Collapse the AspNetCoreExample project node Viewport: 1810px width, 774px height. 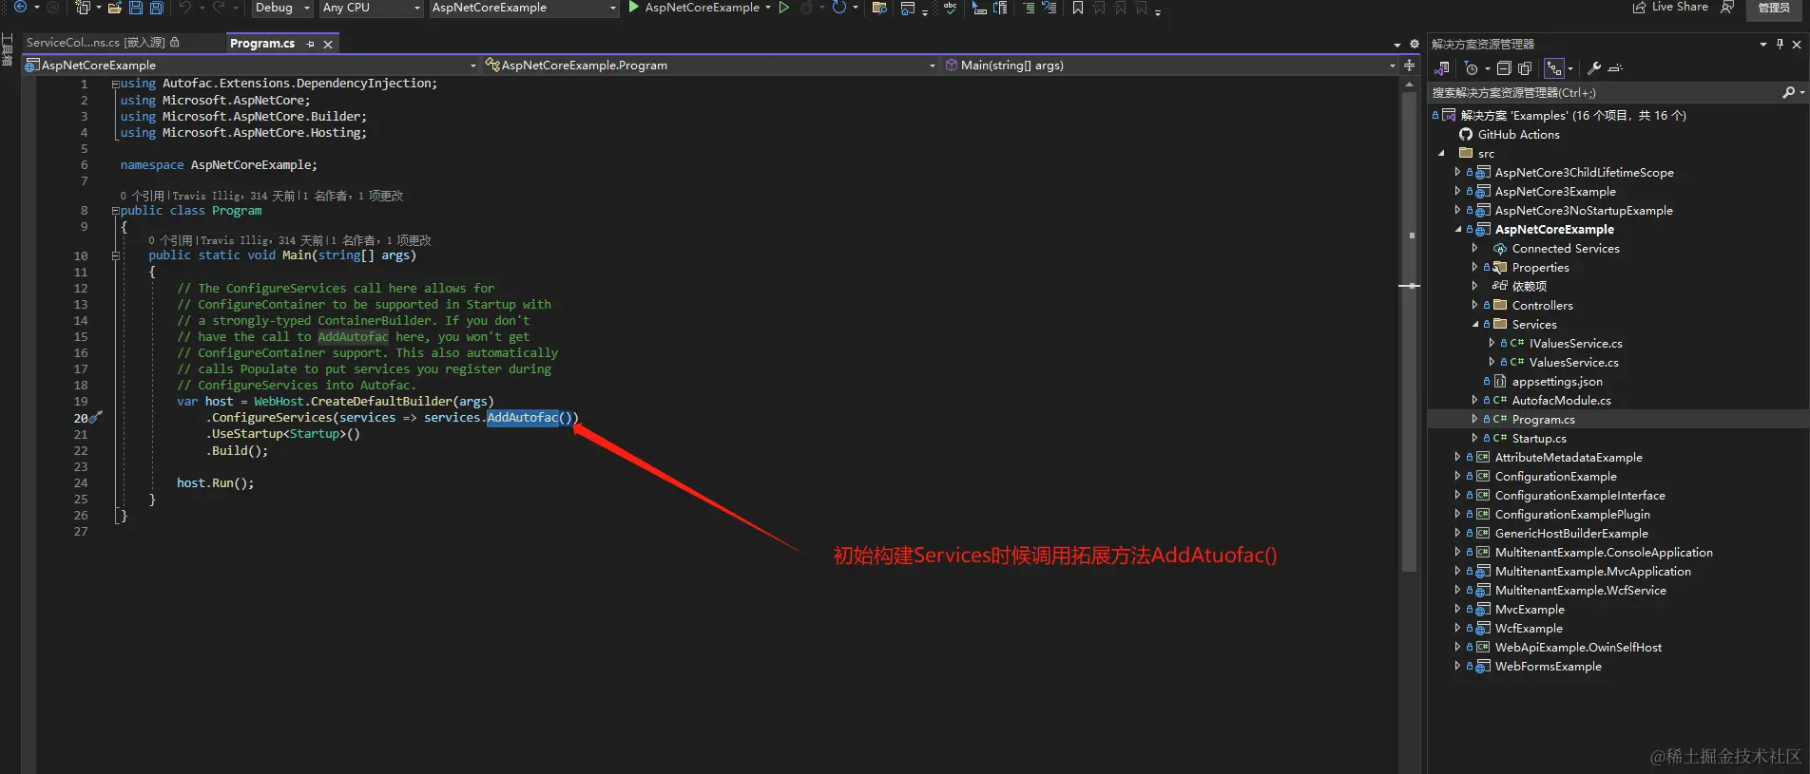click(1457, 230)
